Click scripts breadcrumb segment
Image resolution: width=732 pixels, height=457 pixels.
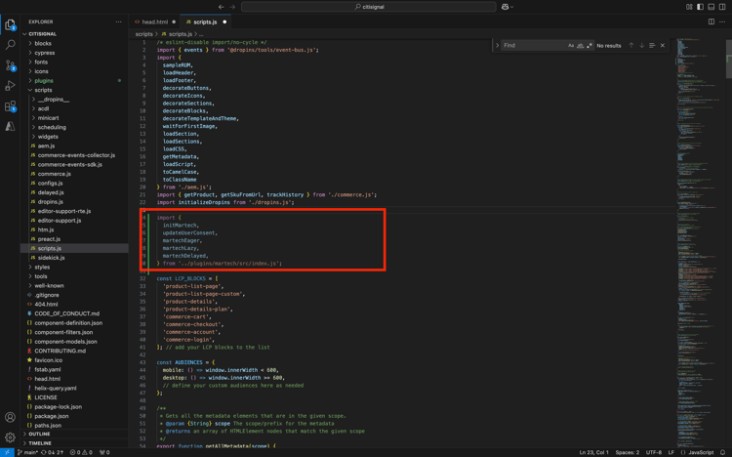click(143, 34)
